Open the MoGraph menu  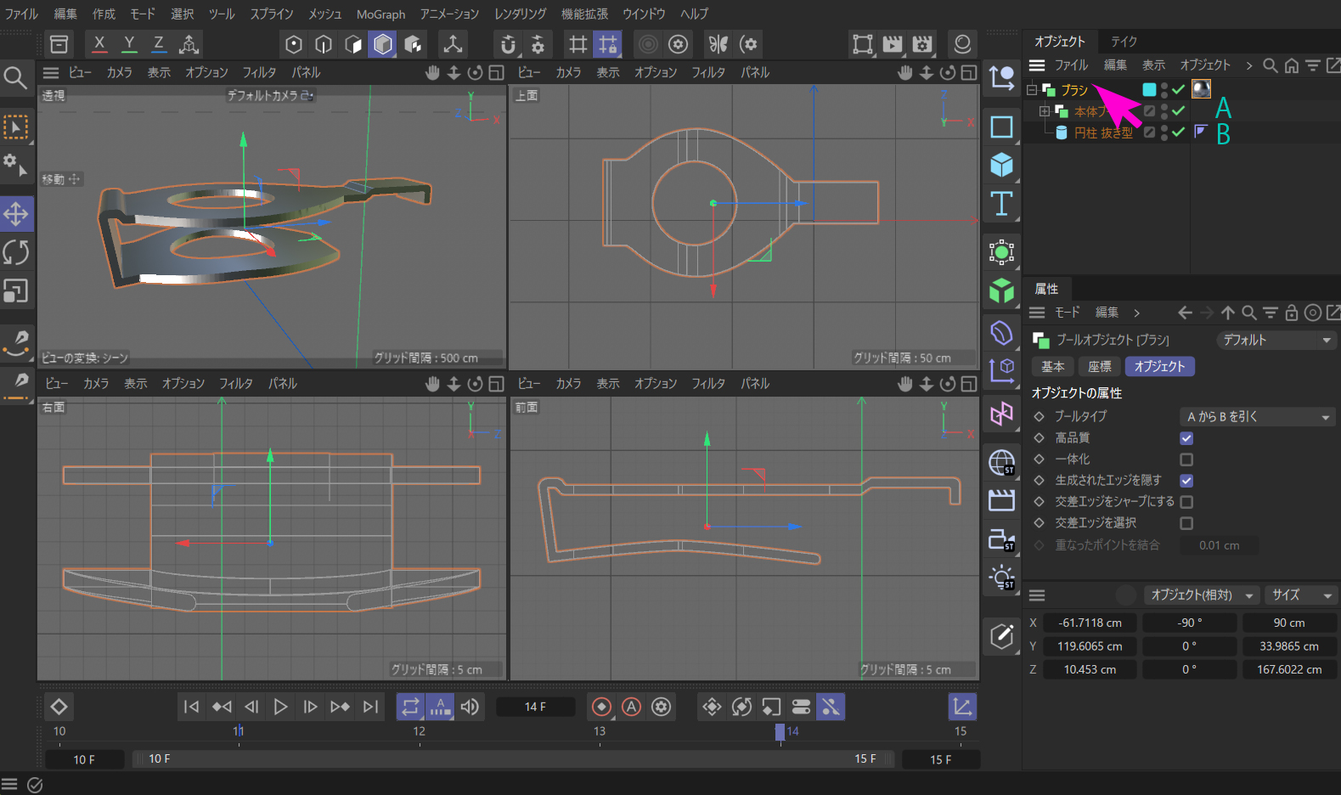pos(380,14)
